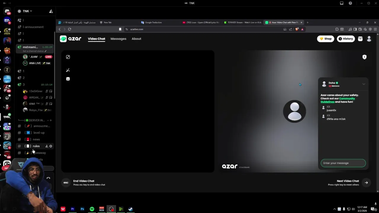Open the VIP server icon in Discord
The width and height of the screenshot is (379, 213).
coord(7,50)
